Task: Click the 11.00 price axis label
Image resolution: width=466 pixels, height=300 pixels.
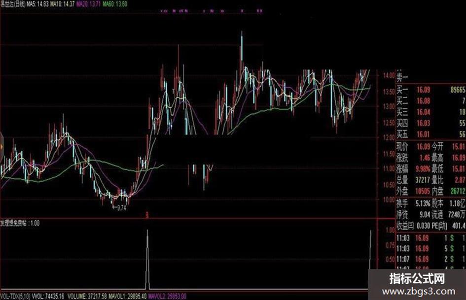Action: (x=389, y=168)
